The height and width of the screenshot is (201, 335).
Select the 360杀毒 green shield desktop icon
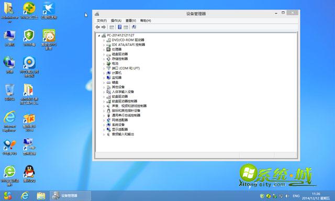29,35
